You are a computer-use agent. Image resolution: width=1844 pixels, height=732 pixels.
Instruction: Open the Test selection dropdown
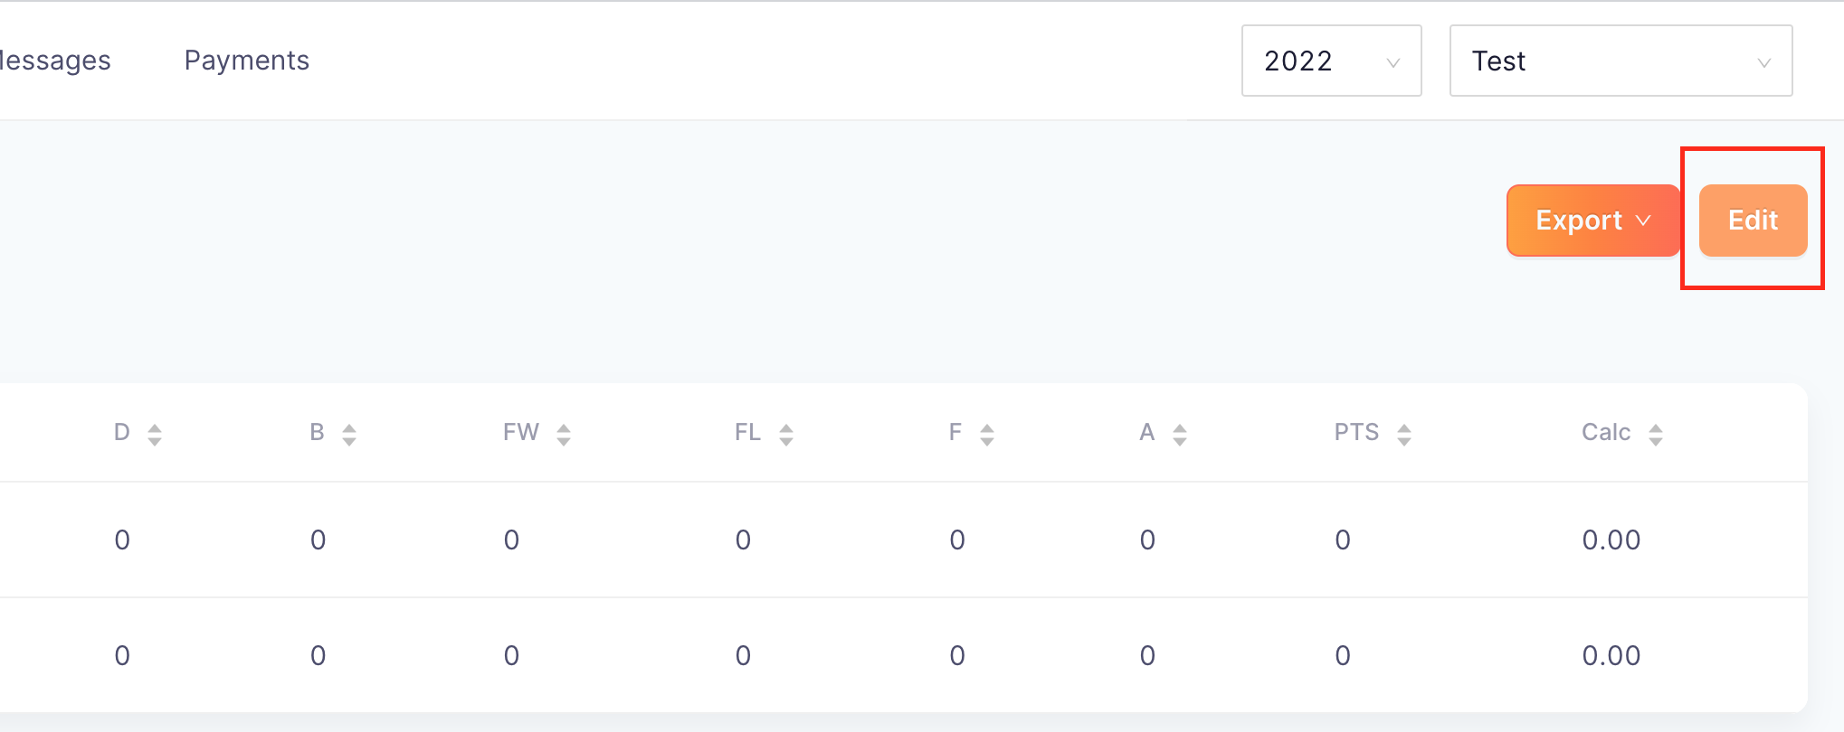pos(1621,61)
